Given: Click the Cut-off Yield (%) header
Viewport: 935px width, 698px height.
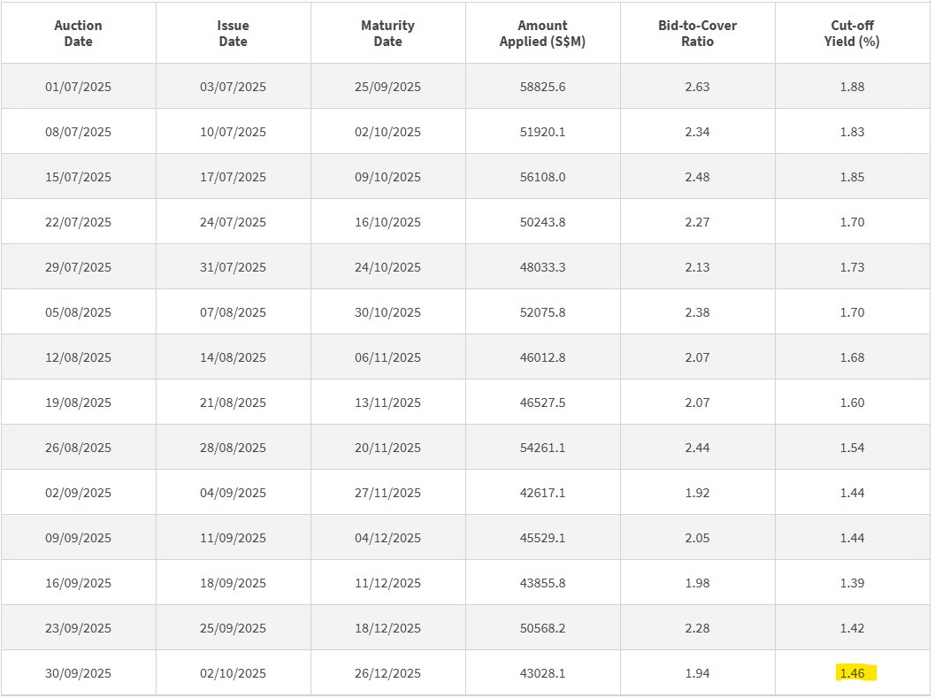Looking at the screenshot, I should [852, 34].
